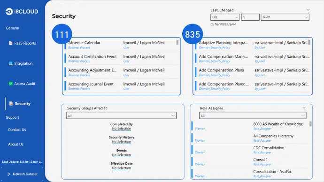Select Consolidation - AsiaPac assignee

click(x=272, y=172)
